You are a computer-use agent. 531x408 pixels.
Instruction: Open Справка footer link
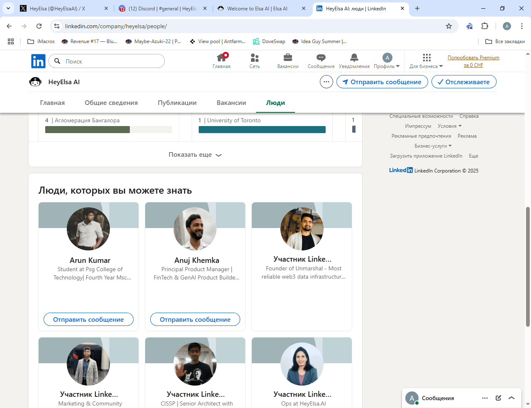(x=469, y=116)
